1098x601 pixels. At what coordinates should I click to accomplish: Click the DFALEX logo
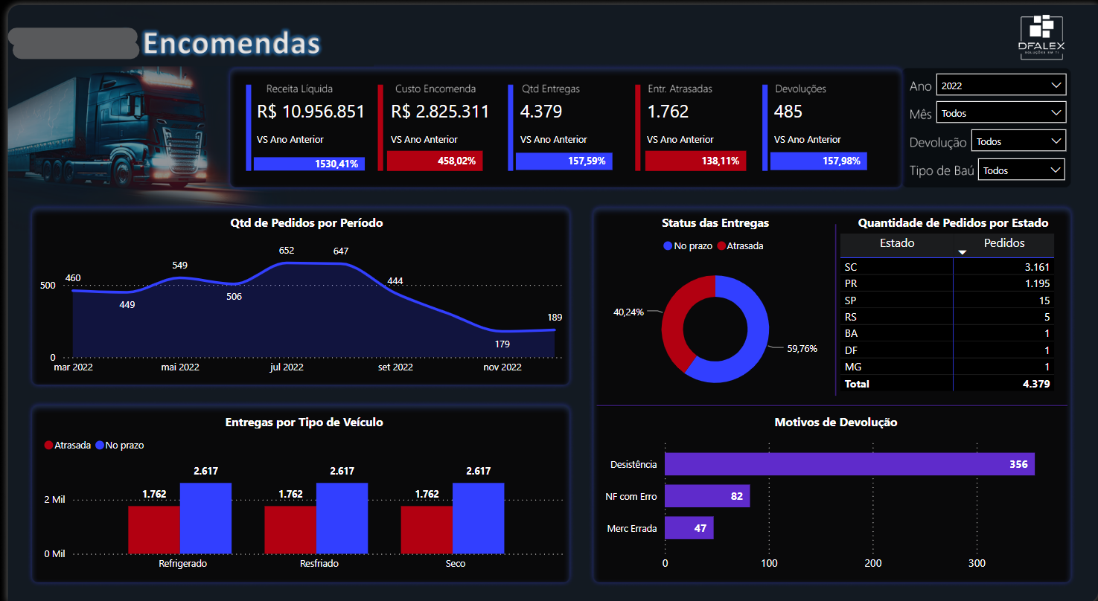coord(1041,36)
